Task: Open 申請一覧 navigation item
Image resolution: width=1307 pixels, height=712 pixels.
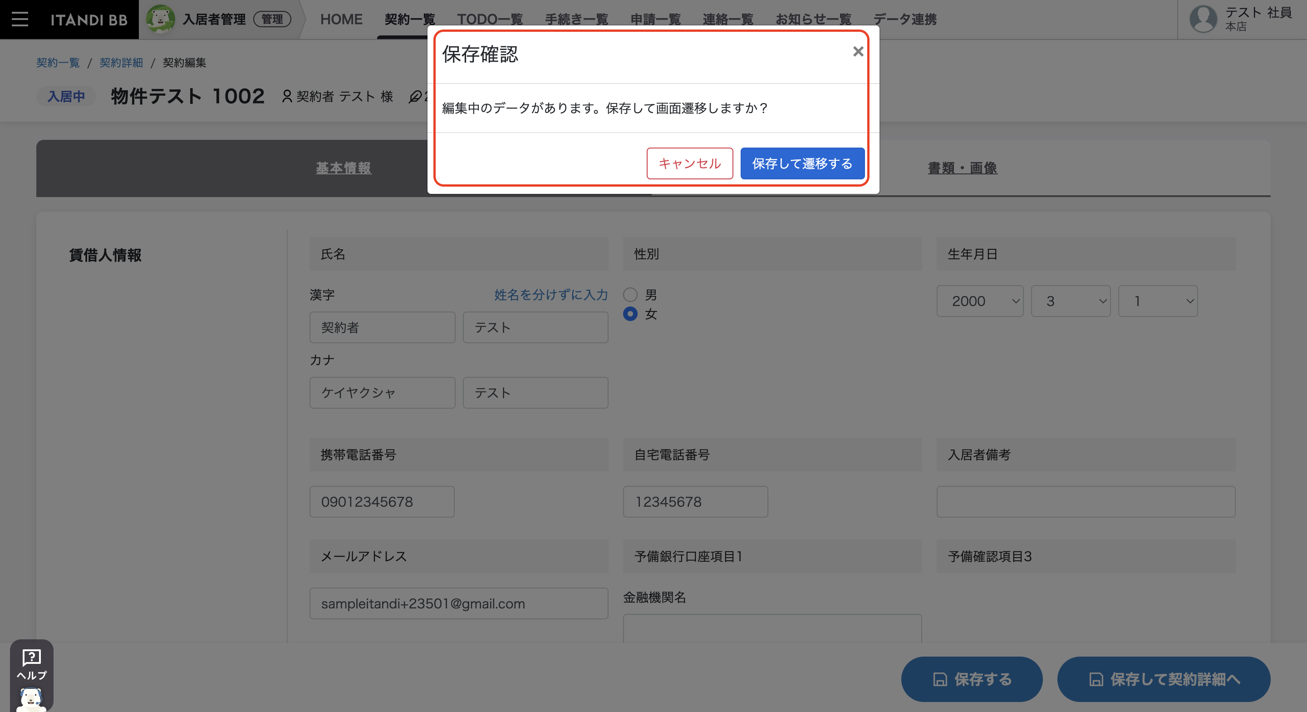Action: [655, 19]
